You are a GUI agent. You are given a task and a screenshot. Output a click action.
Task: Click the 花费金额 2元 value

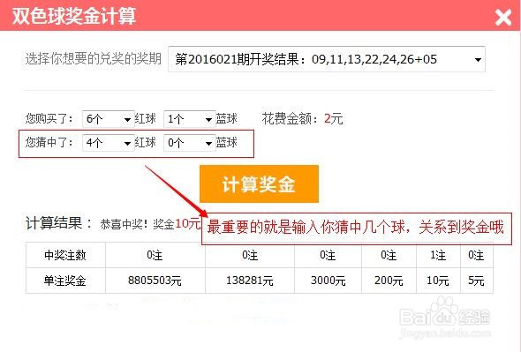pyautogui.click(x=333, y=118)
